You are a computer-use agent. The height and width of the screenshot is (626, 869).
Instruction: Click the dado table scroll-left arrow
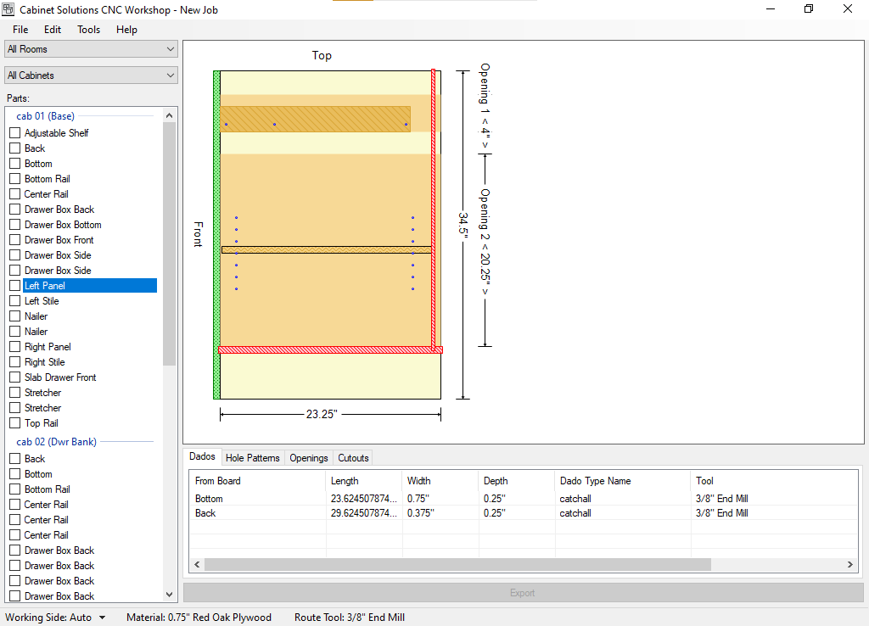[197, 564]
